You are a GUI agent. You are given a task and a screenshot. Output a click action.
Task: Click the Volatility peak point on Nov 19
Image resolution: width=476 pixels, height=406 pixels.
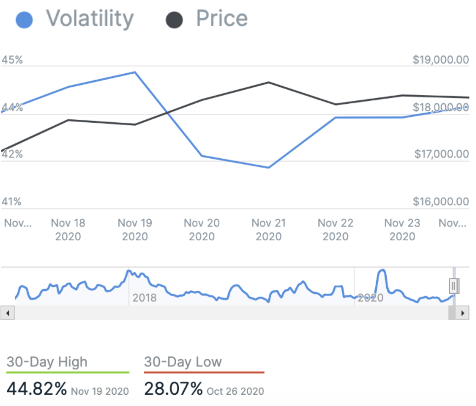(136, 72)
